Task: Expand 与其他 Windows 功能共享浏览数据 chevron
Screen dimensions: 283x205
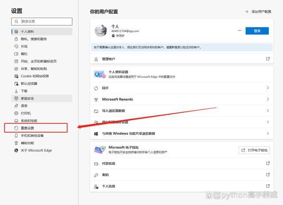Action: [268, 133]
